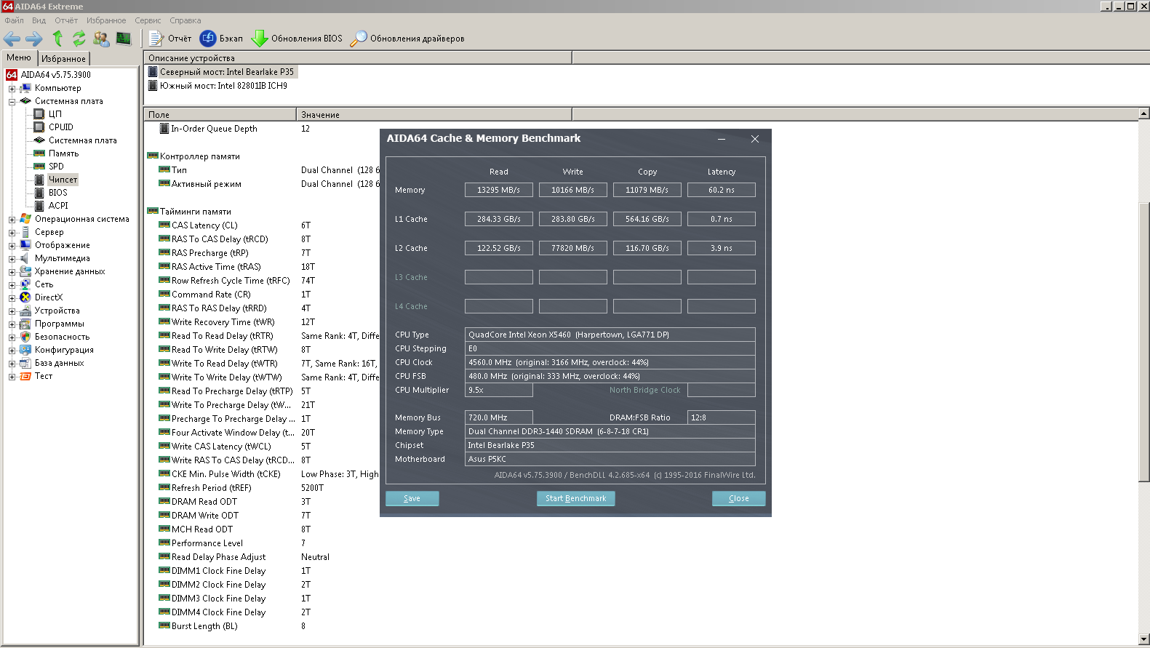Screen dimensions: 1150x648
Task: Expand the Устройства tree node
Action: tap(12, 311)
